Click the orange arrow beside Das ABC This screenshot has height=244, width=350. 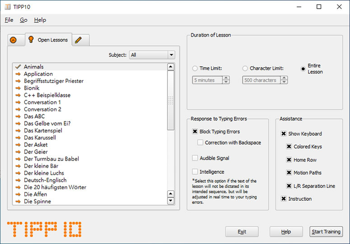click(x=18, y=116)
